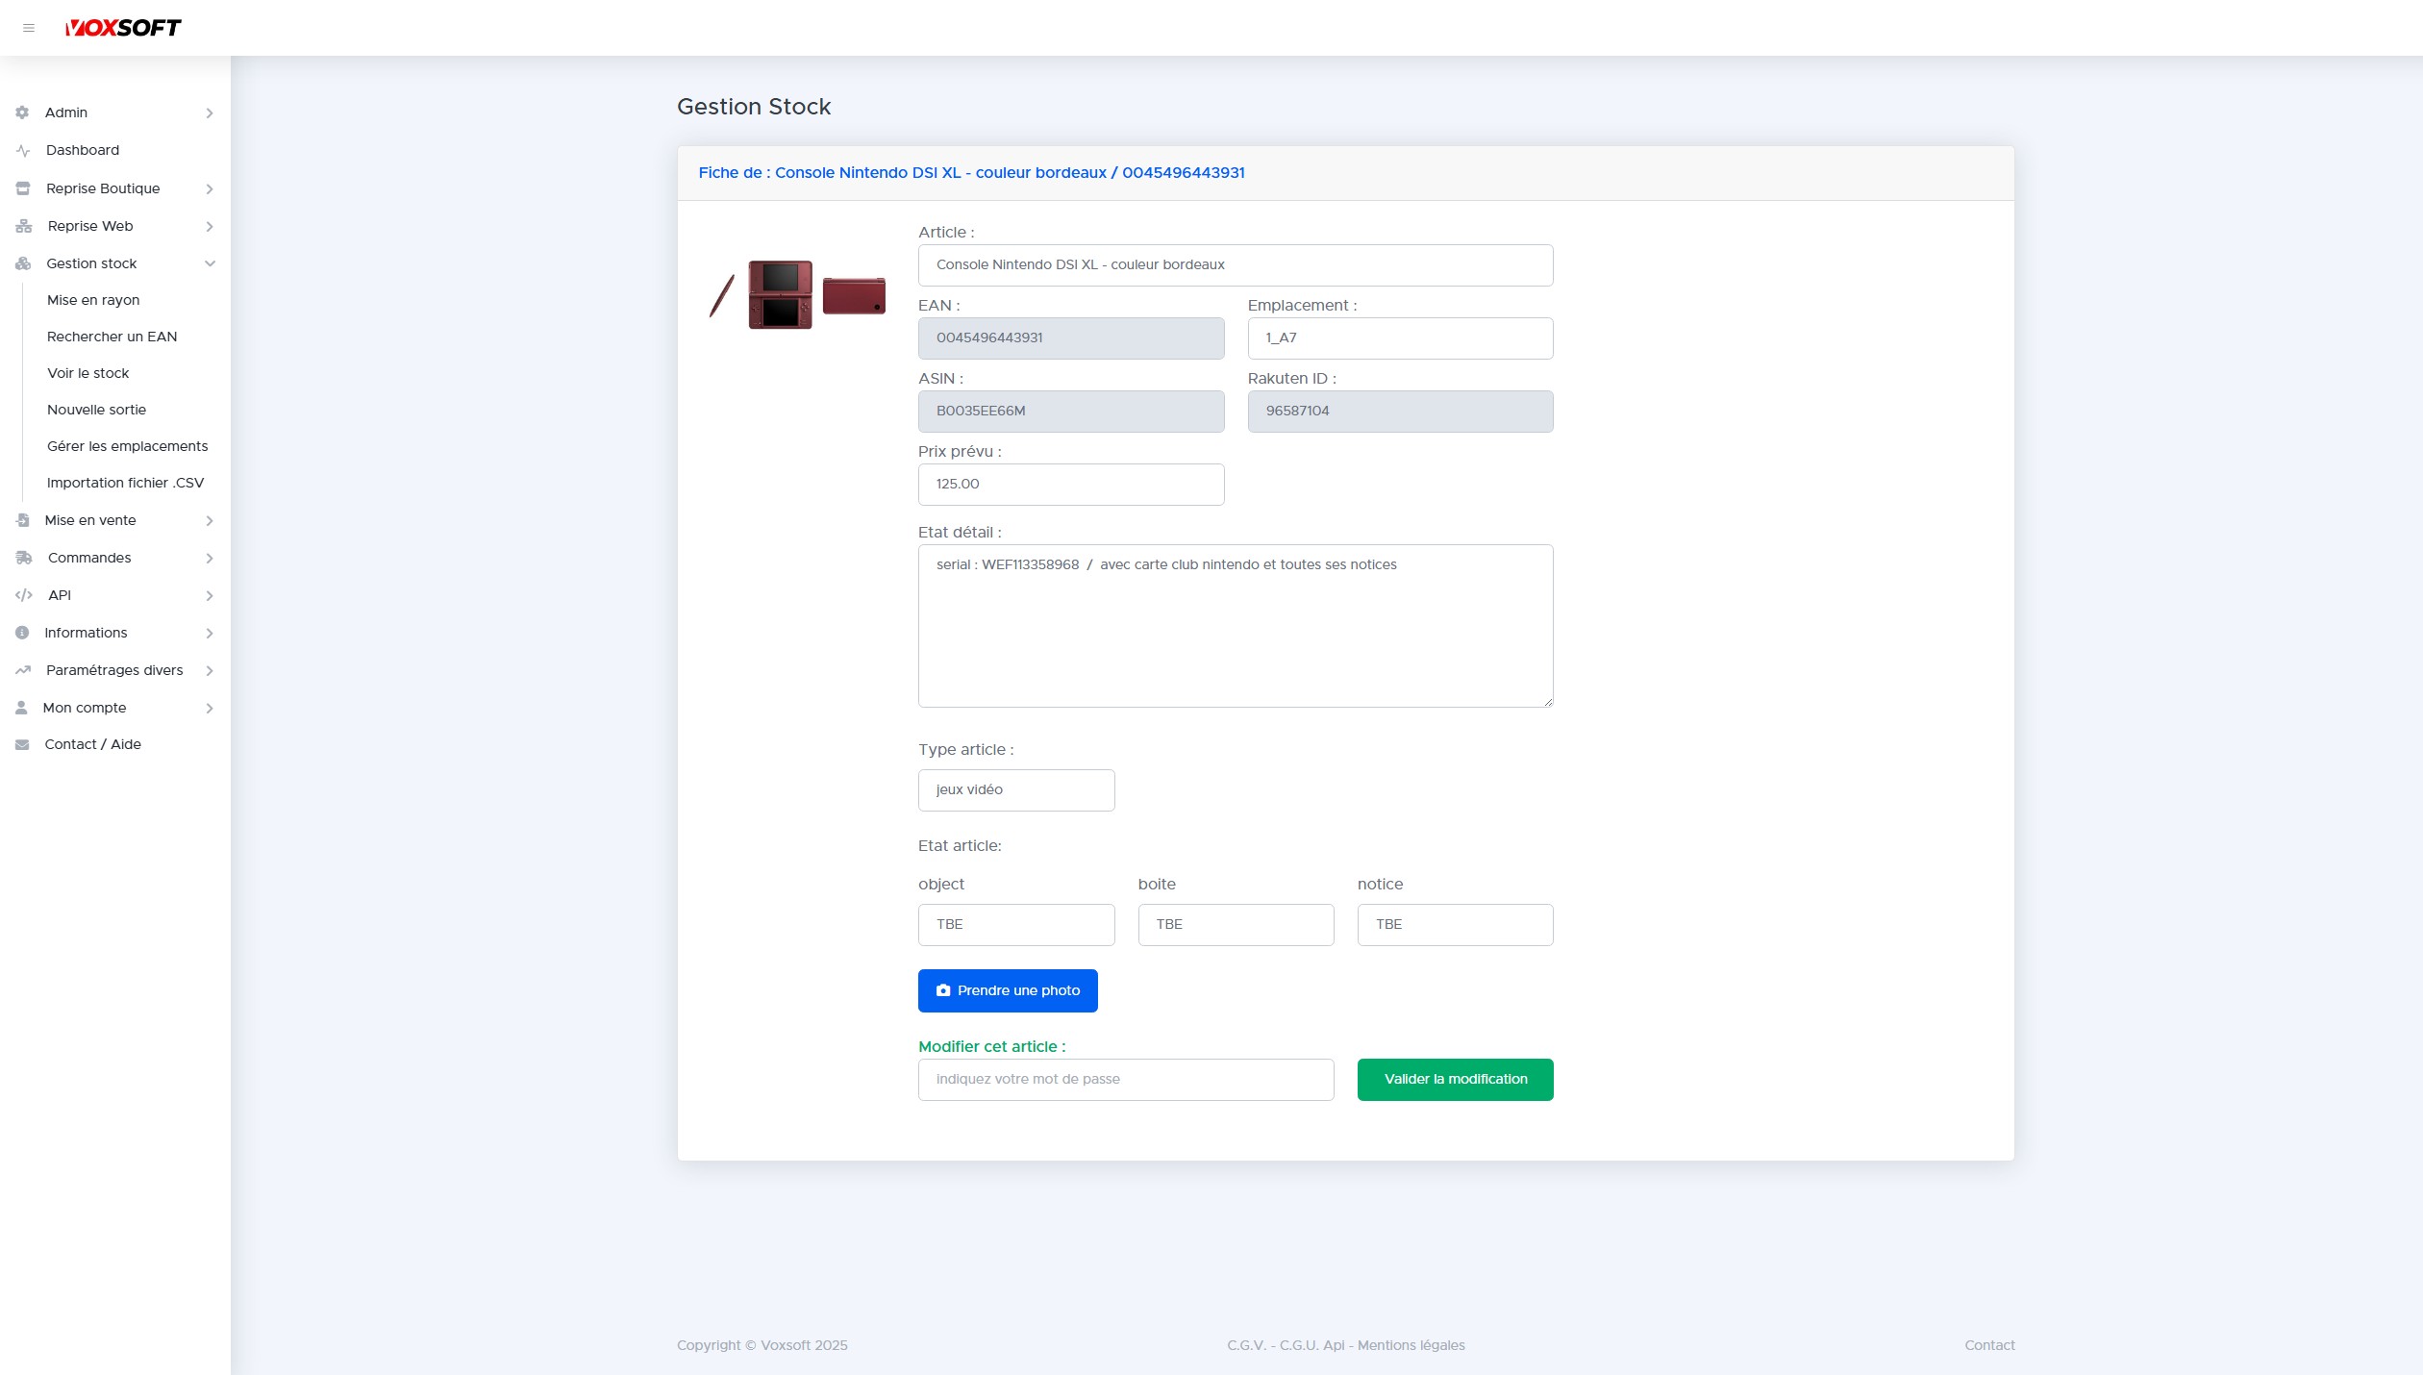2423x1375 pixels.
Task: Click the Informations info icon
Action: pos(22,633)
